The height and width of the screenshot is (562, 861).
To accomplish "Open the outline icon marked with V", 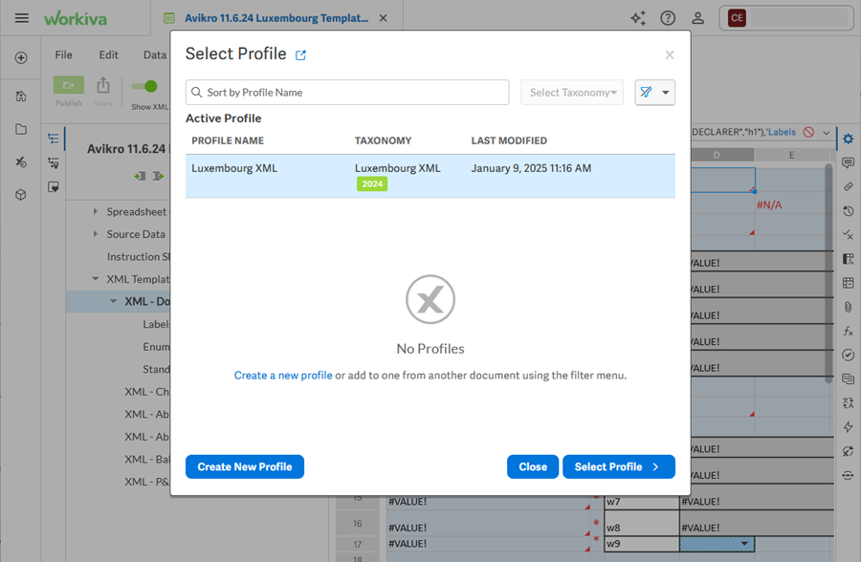I will click(x=54, y=162).
